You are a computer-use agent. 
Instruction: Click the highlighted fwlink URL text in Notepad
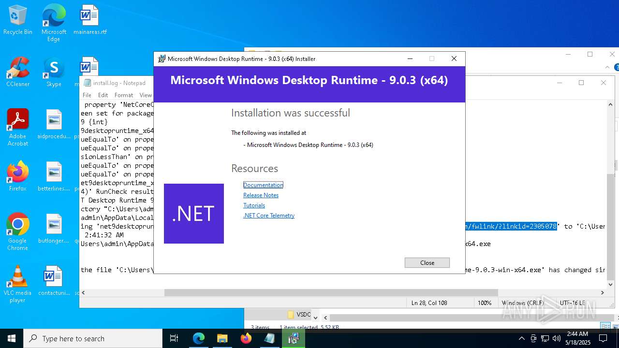(511, 226)
